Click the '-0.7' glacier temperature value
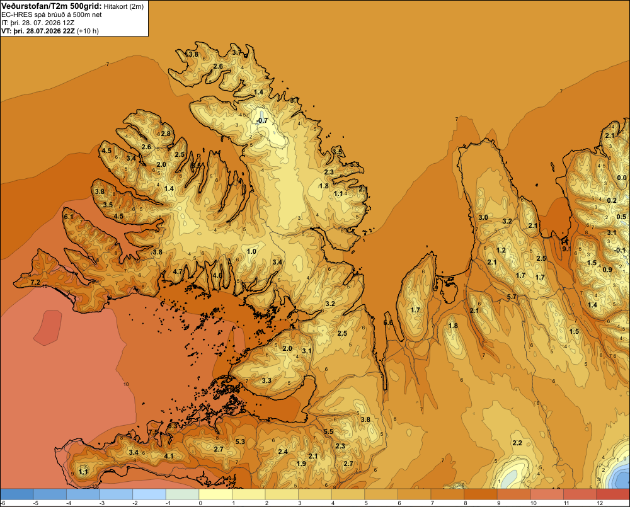 pyautogui.click(x=262, y=120)
